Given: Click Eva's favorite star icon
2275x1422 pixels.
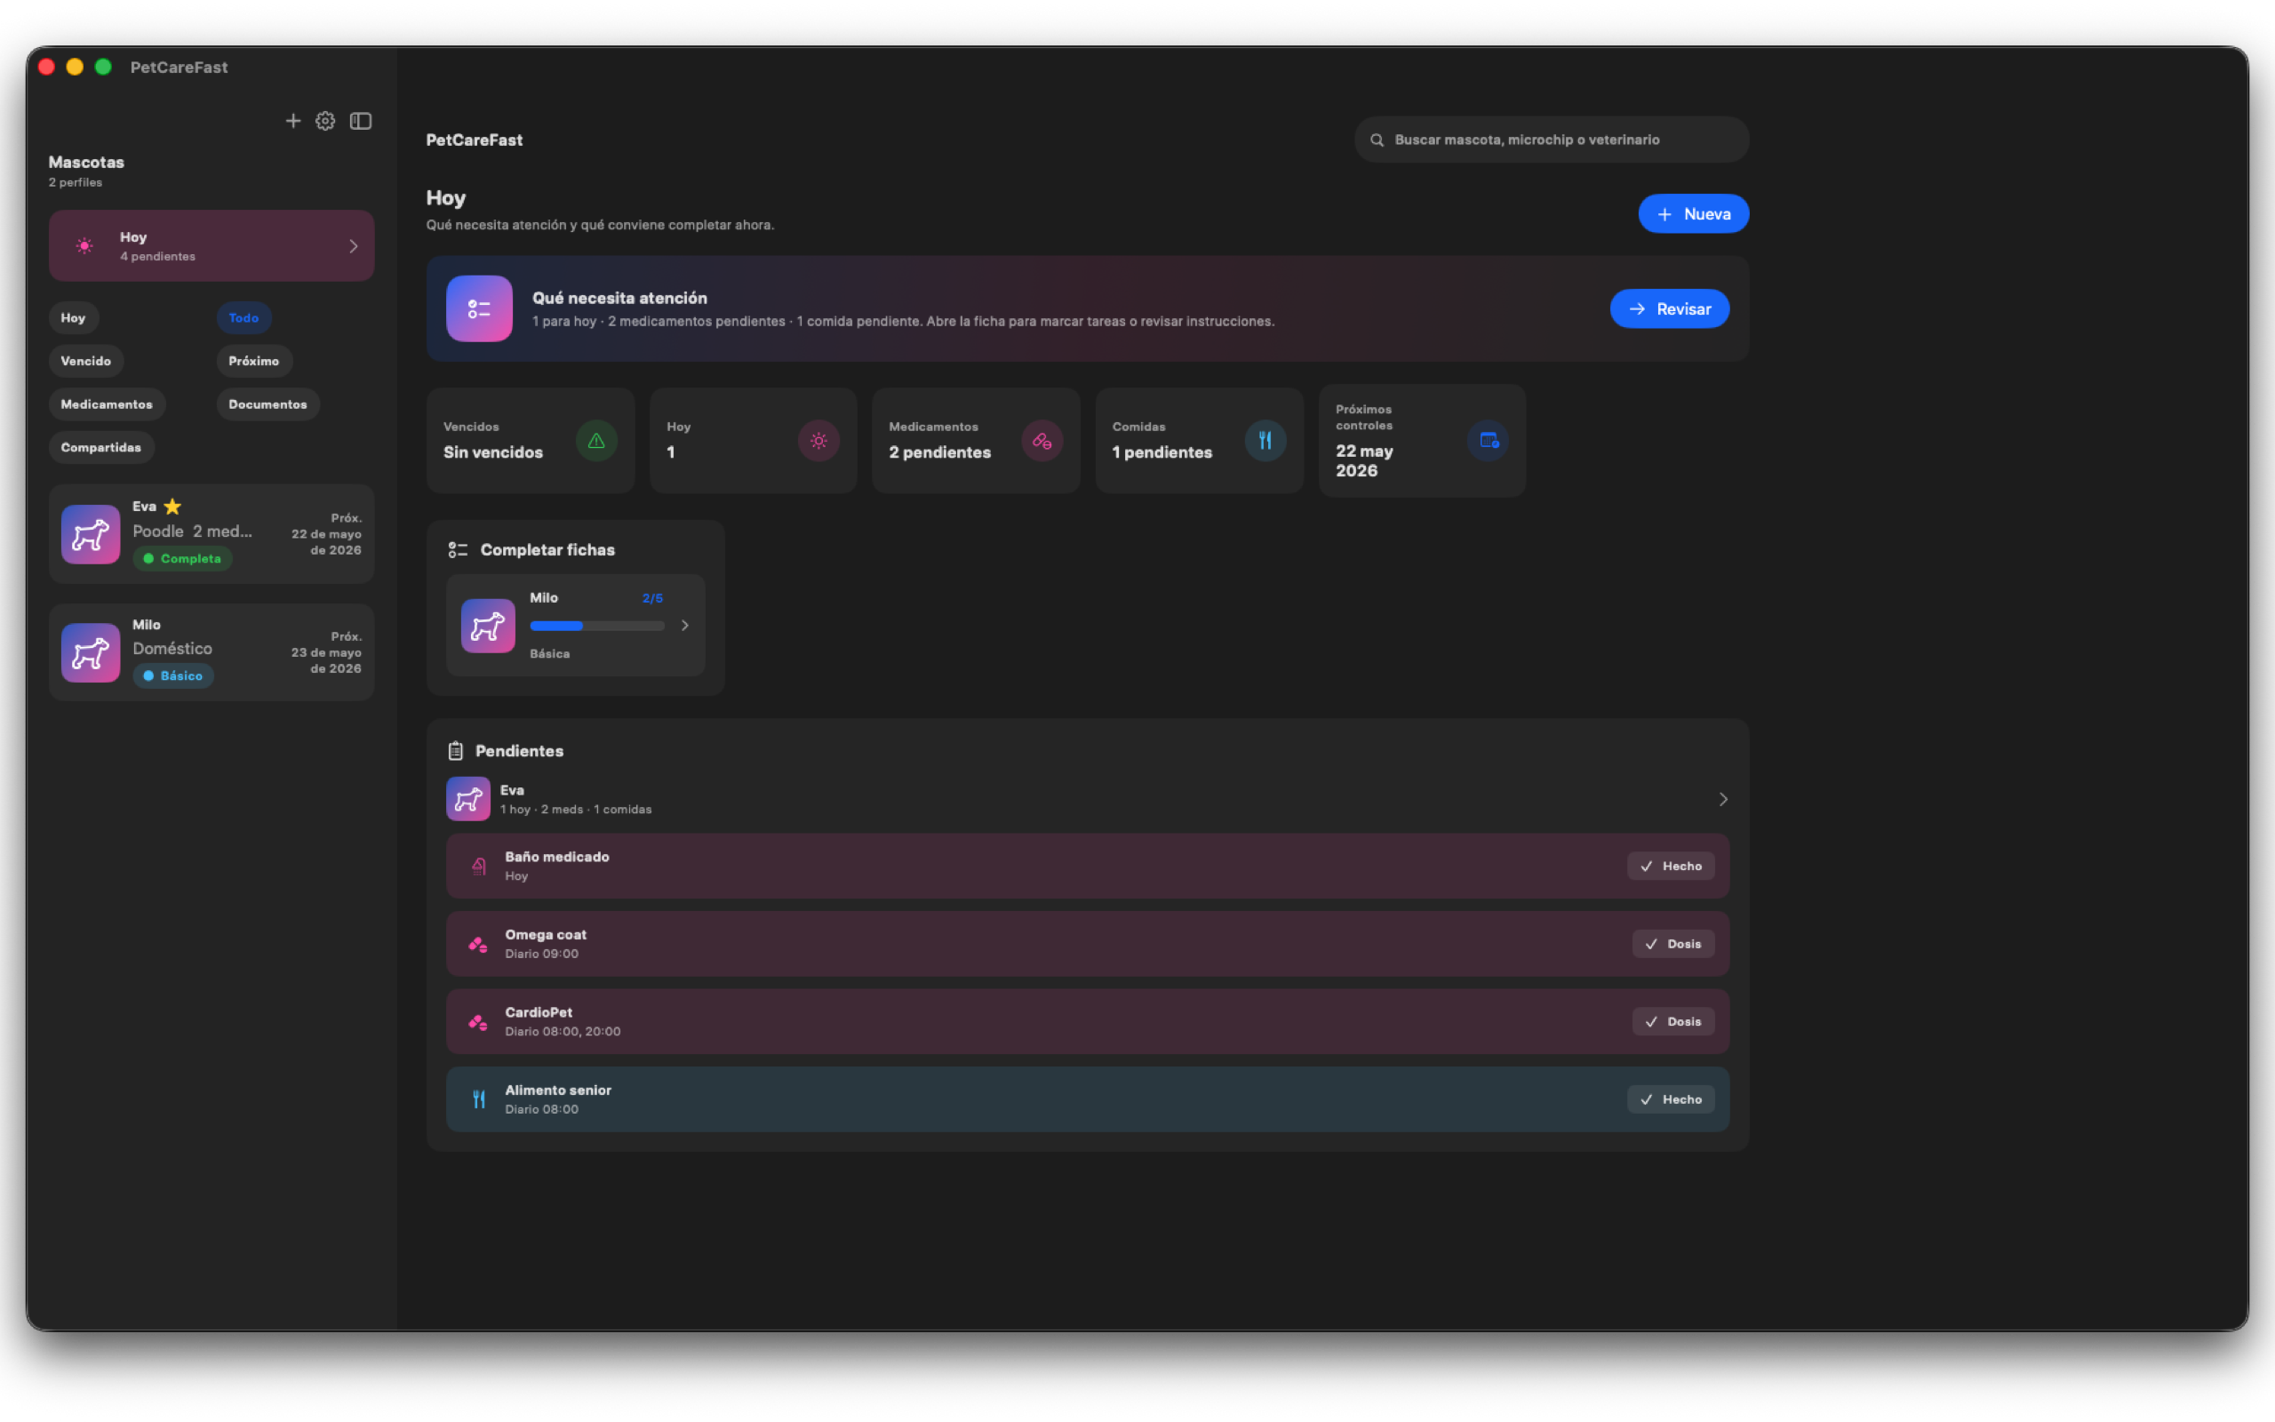Looking at the screenshot, I should pyautogui.click(x=172, y=506).
